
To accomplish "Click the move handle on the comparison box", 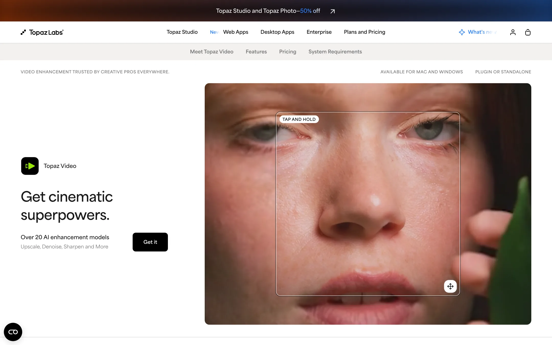I will coord(450,286).
